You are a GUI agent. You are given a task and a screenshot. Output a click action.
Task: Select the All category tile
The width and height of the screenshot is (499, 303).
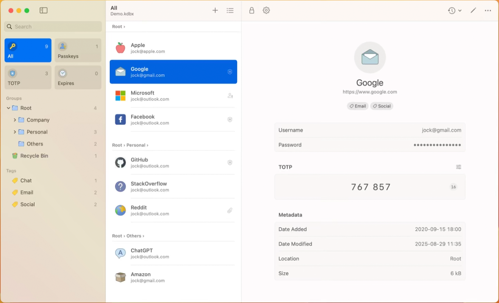pos(28,50)
